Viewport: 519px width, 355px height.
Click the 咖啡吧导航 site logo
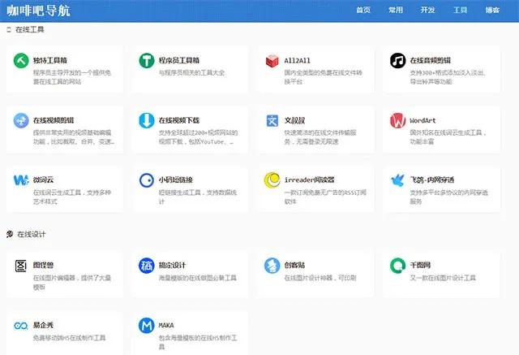coord(38,11)
